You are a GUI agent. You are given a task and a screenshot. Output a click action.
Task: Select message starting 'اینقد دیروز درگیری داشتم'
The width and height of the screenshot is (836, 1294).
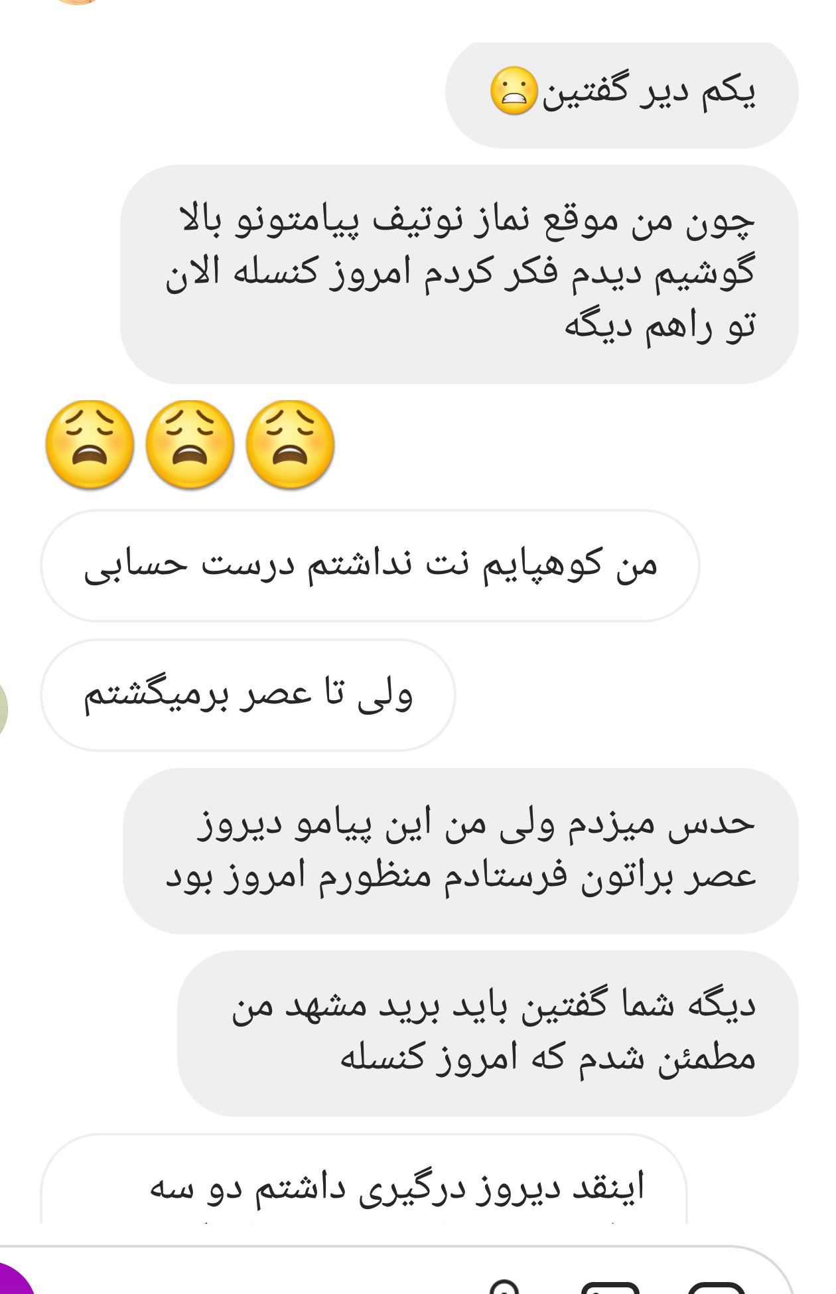(x=364, y=1179)
